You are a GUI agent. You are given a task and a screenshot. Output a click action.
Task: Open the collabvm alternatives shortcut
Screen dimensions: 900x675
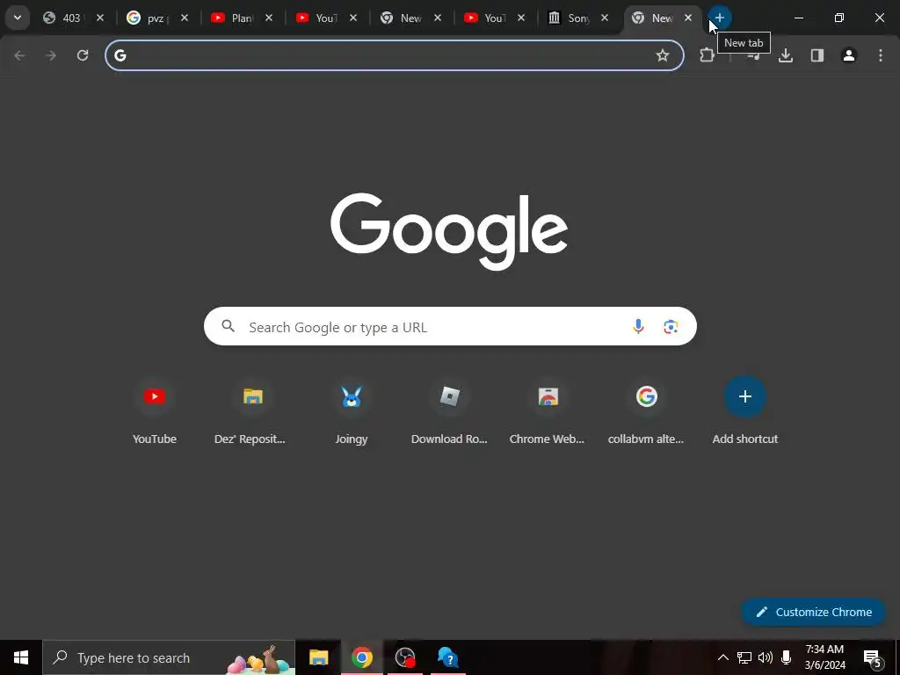point(646,410)
